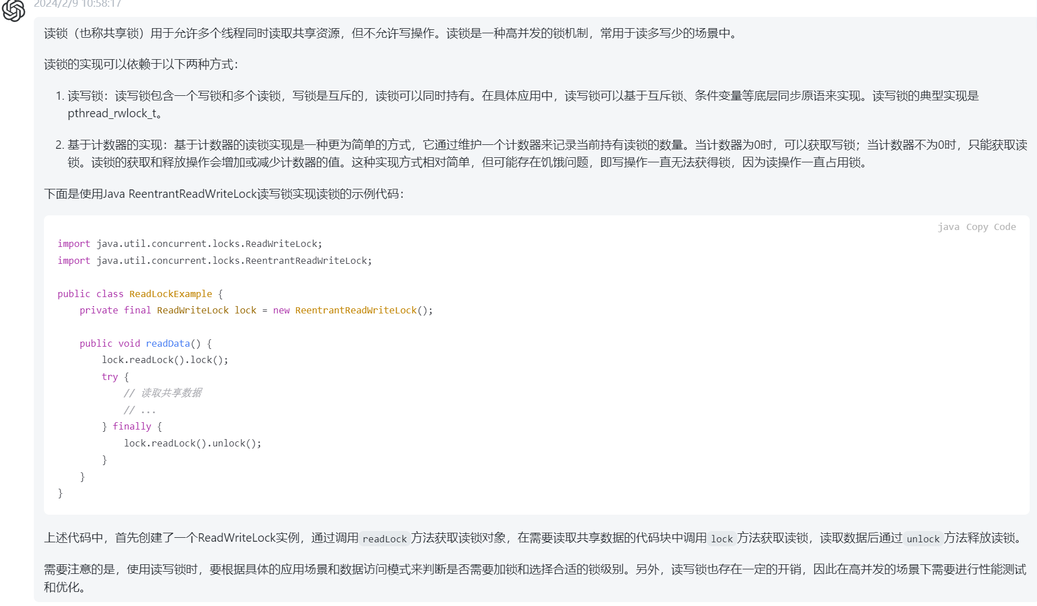The height and width of the screenshot is (606, 1037).
Task: Click list item 2 基于计数器的实现
Action: (x=541, y=153)
